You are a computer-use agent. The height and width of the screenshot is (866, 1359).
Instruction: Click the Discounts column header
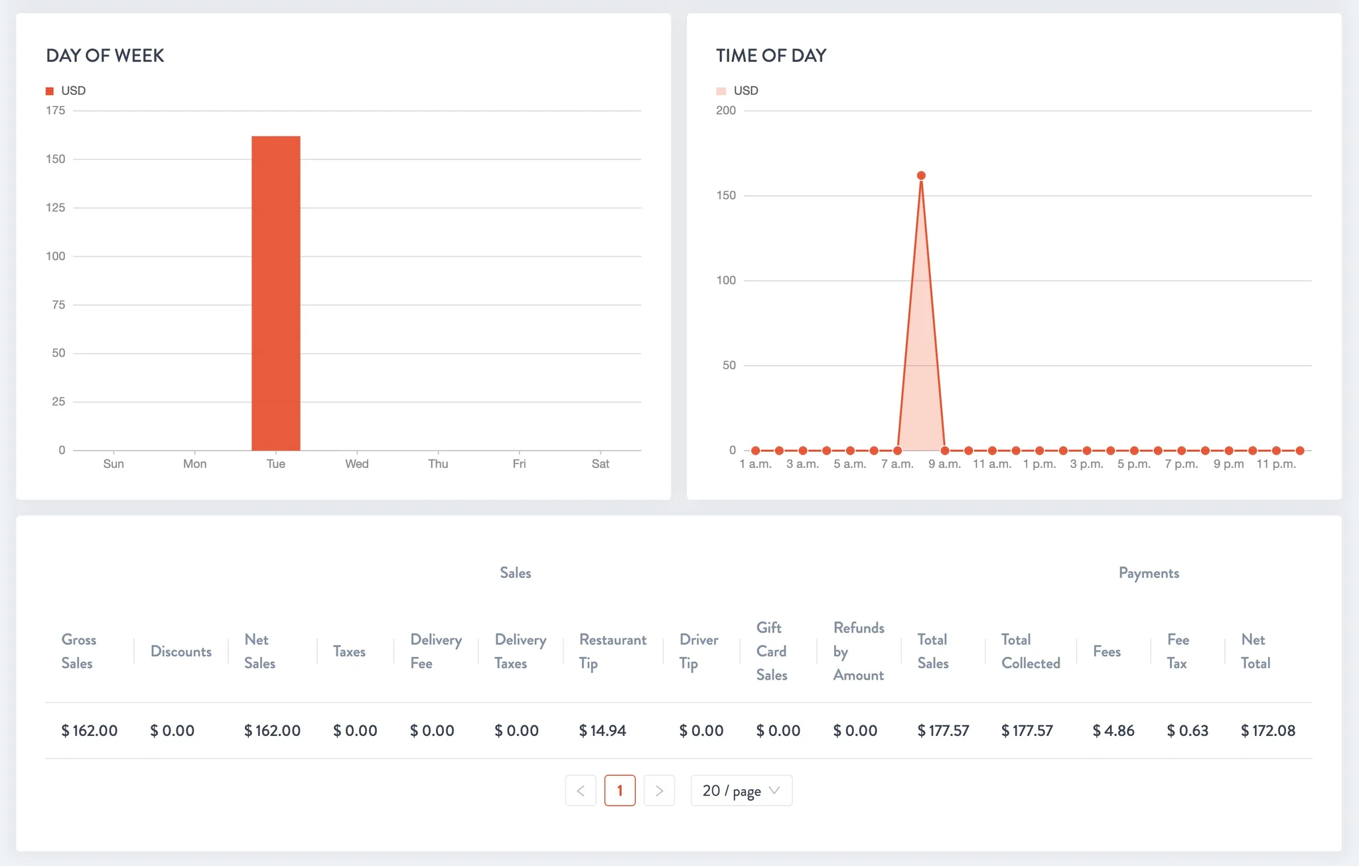pos(181,651)
